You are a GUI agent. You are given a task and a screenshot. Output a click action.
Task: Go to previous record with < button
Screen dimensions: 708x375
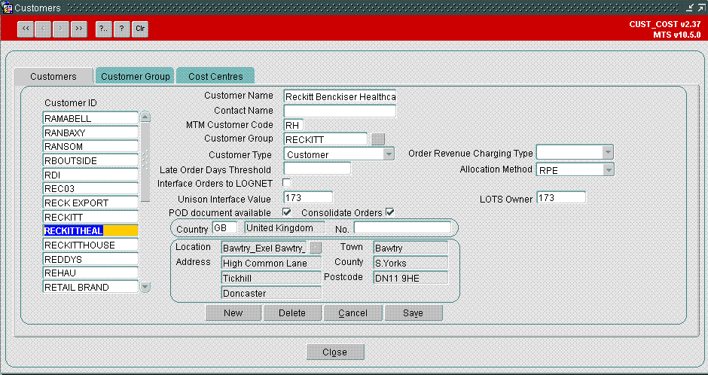click(44, 29)
